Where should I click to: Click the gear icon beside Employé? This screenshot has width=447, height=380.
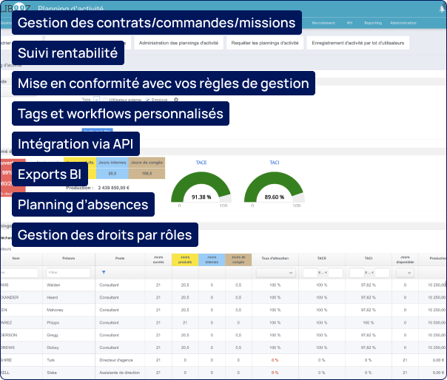click(x=176, y=99)
